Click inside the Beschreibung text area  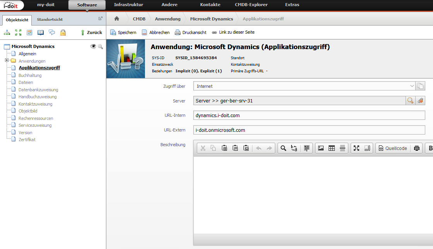[x=313, y=195]
